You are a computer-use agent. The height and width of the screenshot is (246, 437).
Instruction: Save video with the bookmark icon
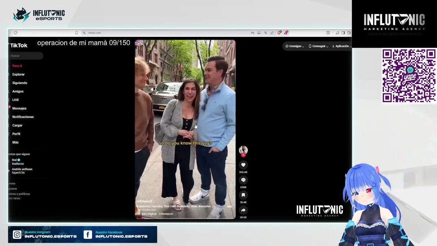[243, 195]
